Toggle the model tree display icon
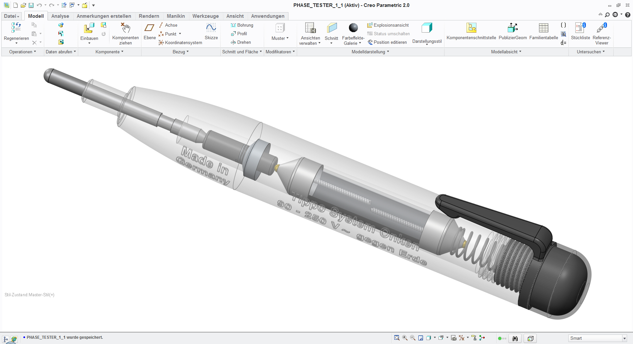This screenshot has width=633, height=344. tap(6, 339)
